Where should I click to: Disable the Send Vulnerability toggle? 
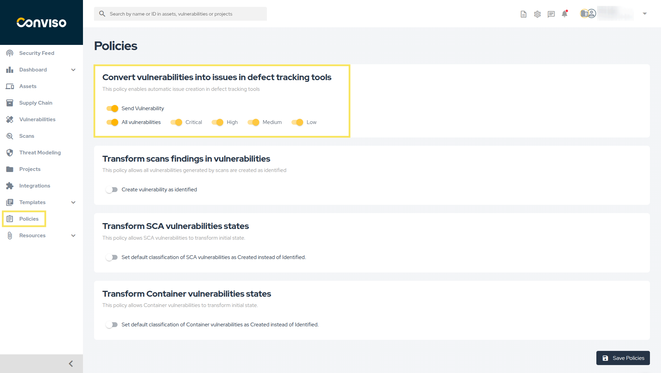click(112, 108)
